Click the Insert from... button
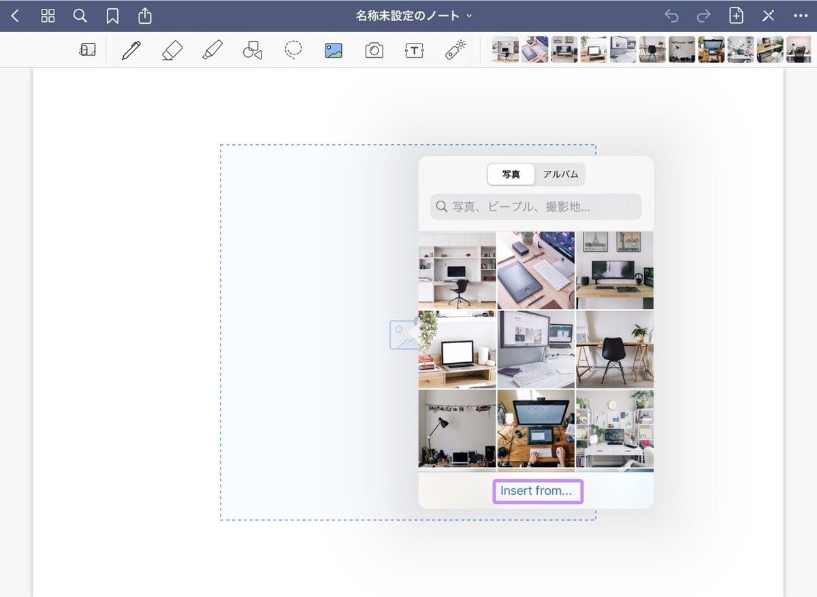Image resolution: width=817 pixels, height=597 pixels. tap(536, 490)
